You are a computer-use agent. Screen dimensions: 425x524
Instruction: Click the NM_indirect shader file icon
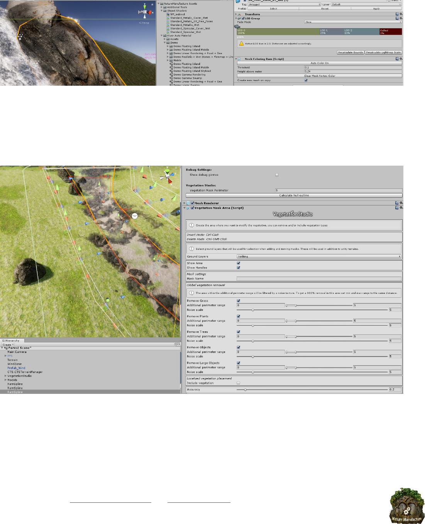168,14
